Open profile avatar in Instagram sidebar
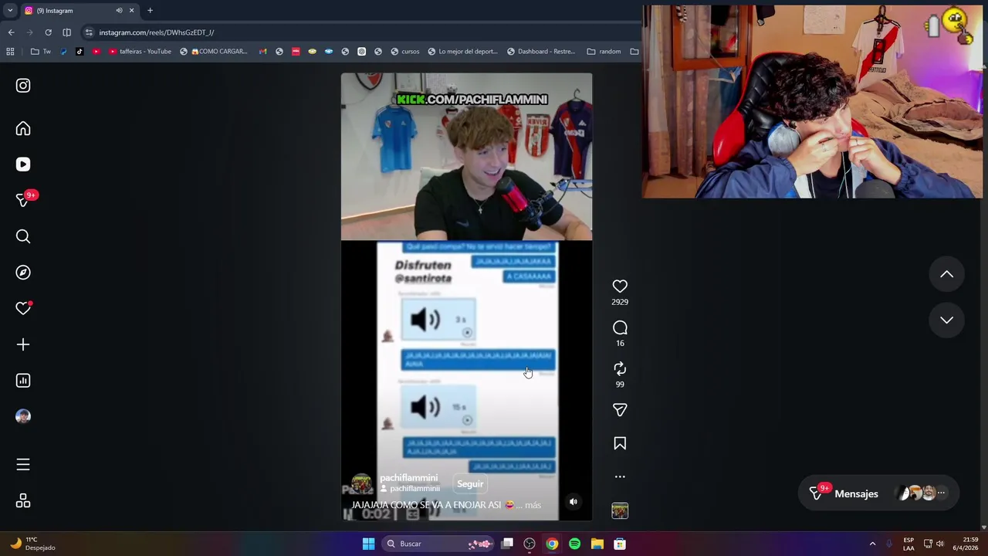The height and width of the screenshot is (556, 988). pos(23,416)
